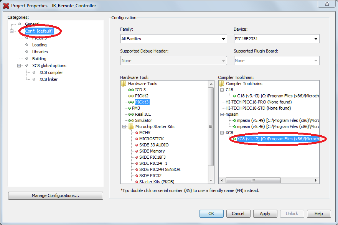
Task: Select SKDE 33 AUDIO starter kit
Action: pyautogui.click(x=154, y=145)
